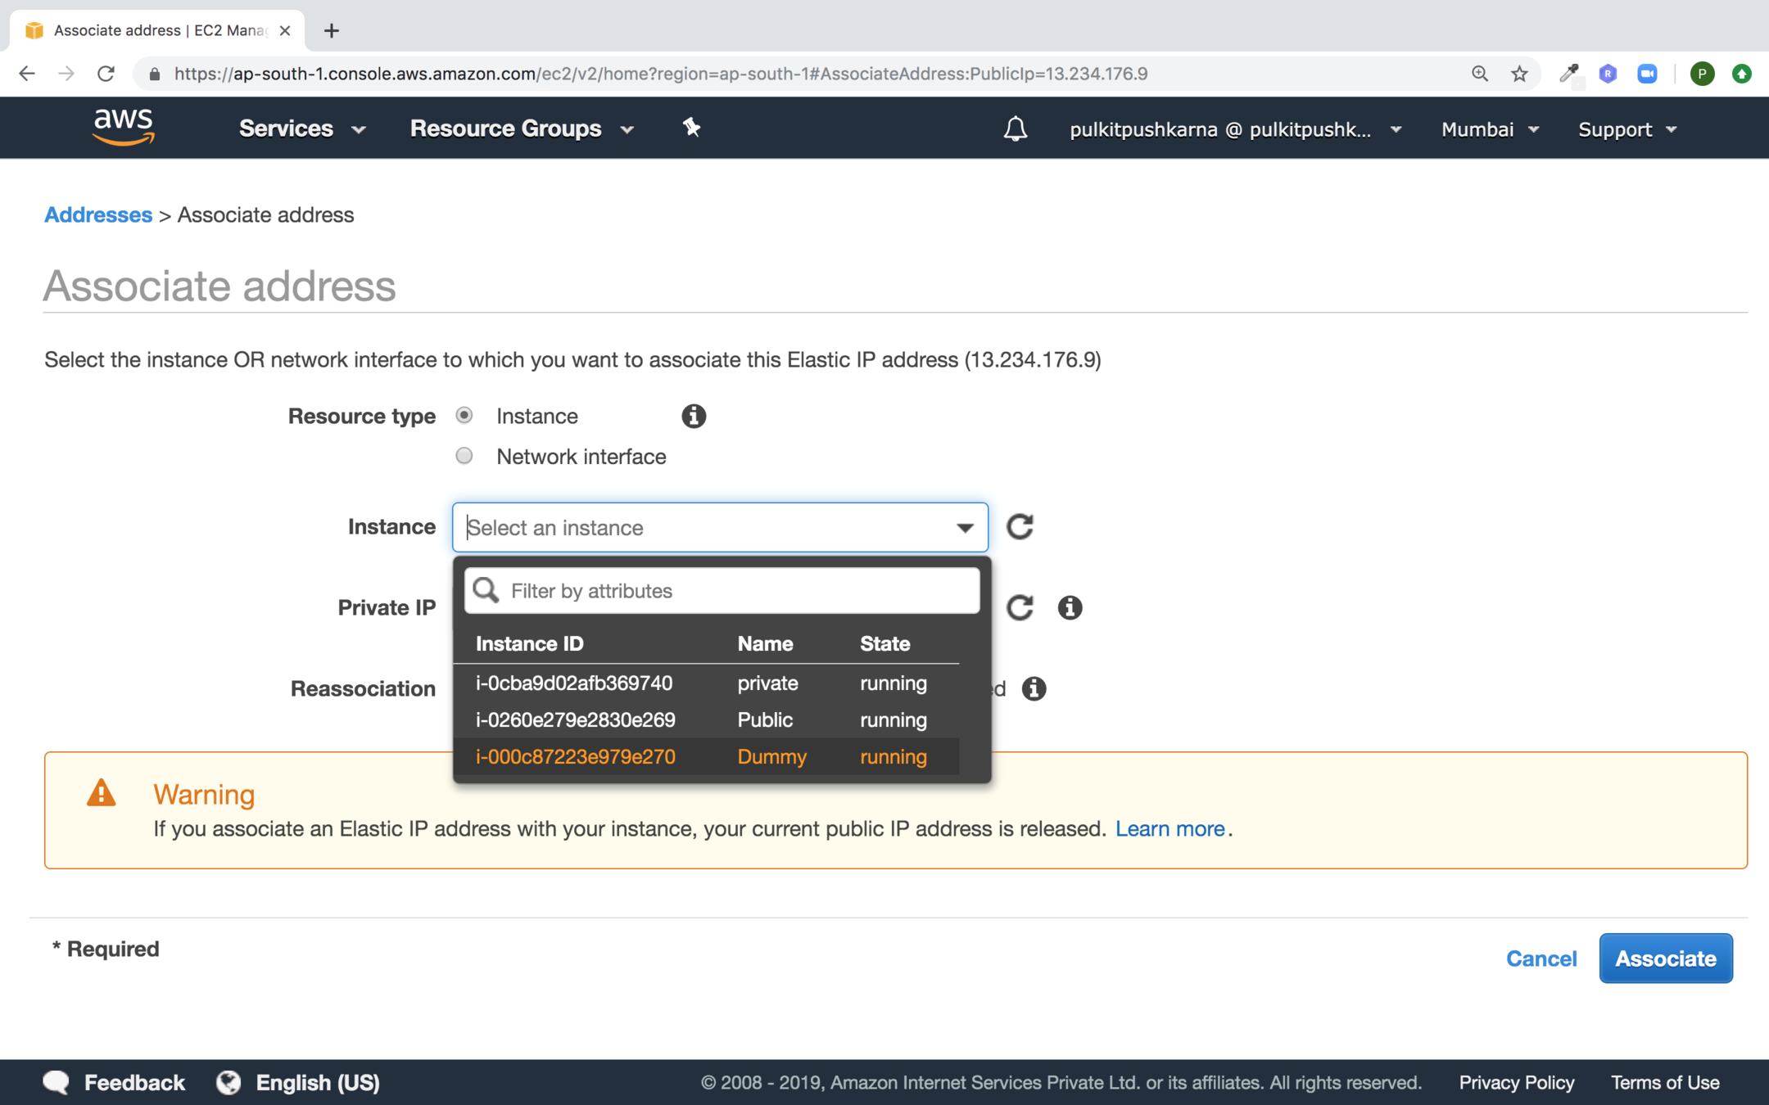Open the Resource Groups menu
1769x1105 pixels.
522,129
